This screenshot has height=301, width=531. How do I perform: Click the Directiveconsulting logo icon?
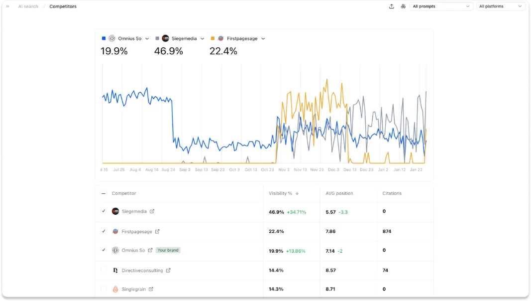coord(115,270)
